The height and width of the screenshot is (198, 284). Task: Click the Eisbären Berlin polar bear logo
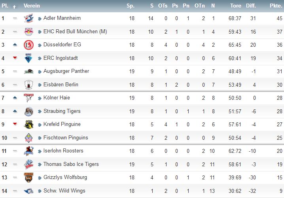coord(28,85)
